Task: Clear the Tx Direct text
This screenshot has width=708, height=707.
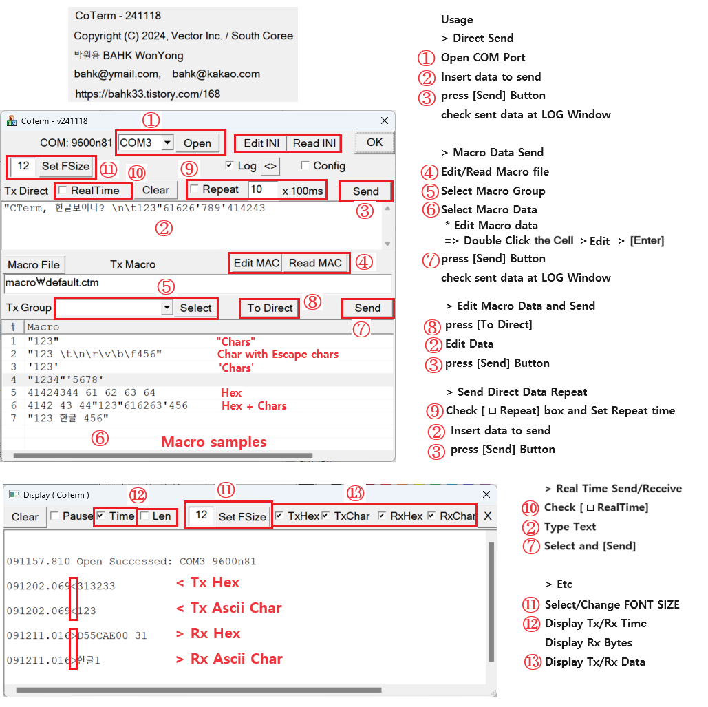Action: tap(155, 190)
